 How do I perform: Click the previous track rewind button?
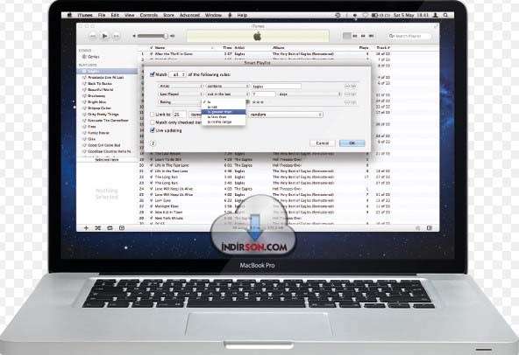tap(93, 36)
